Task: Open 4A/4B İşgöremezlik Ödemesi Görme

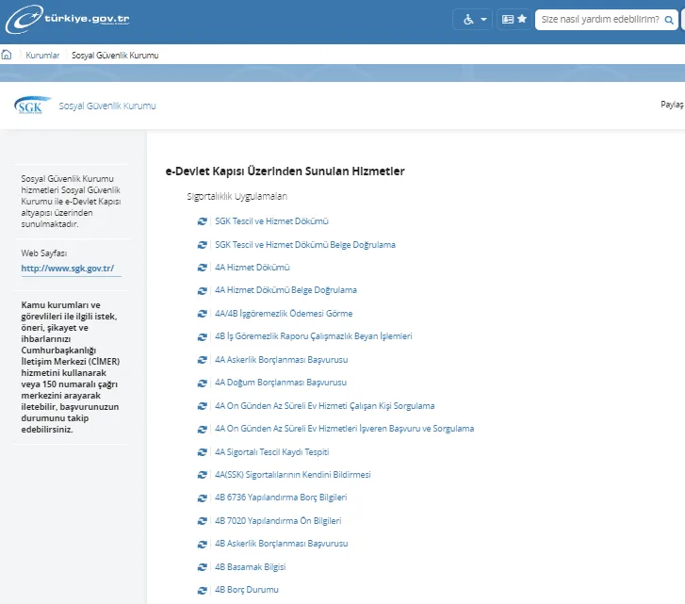Action: click(x=284, y=313)
